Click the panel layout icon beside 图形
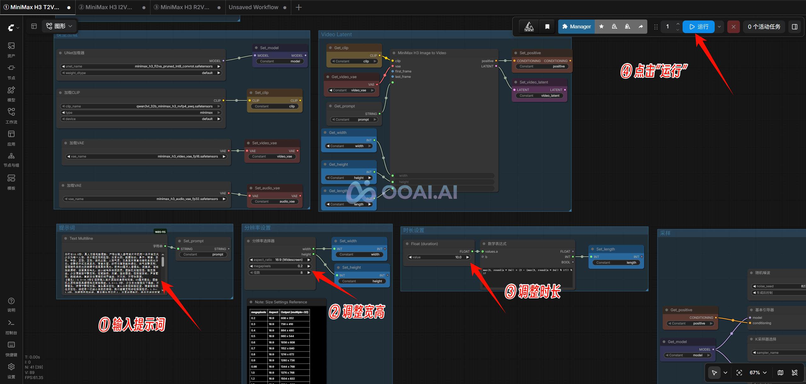The height and width of the screenshot is (384, 806). pyautogui.click(x=34, y=26)
